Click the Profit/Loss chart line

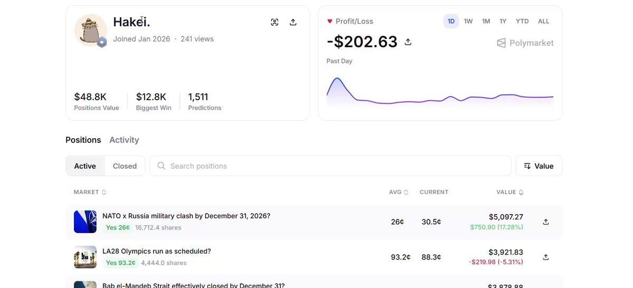440,92
